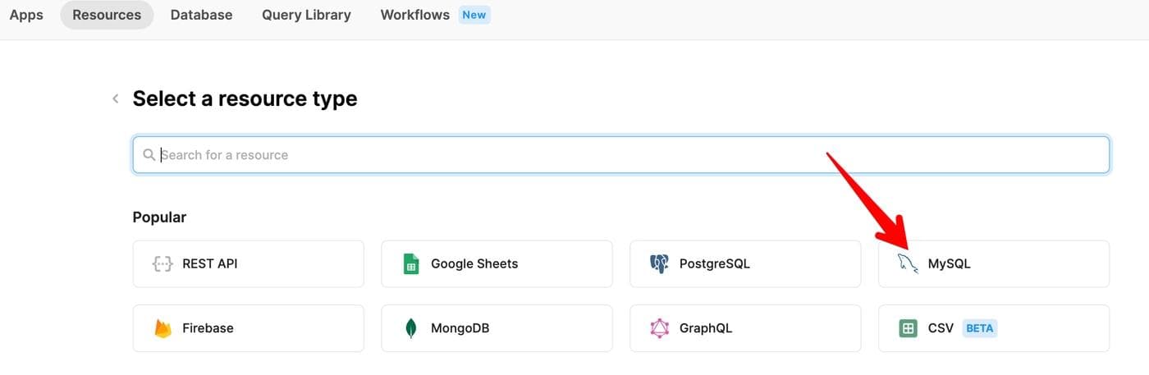Screen dimensions: 1149x375
Task: Click the MongoDB leaf icon
Action: 411,328
